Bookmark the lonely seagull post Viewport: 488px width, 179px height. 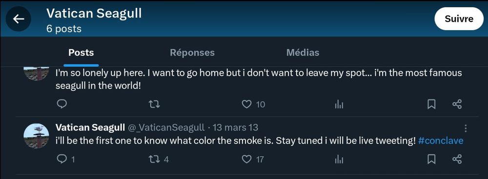coord(431,105)
